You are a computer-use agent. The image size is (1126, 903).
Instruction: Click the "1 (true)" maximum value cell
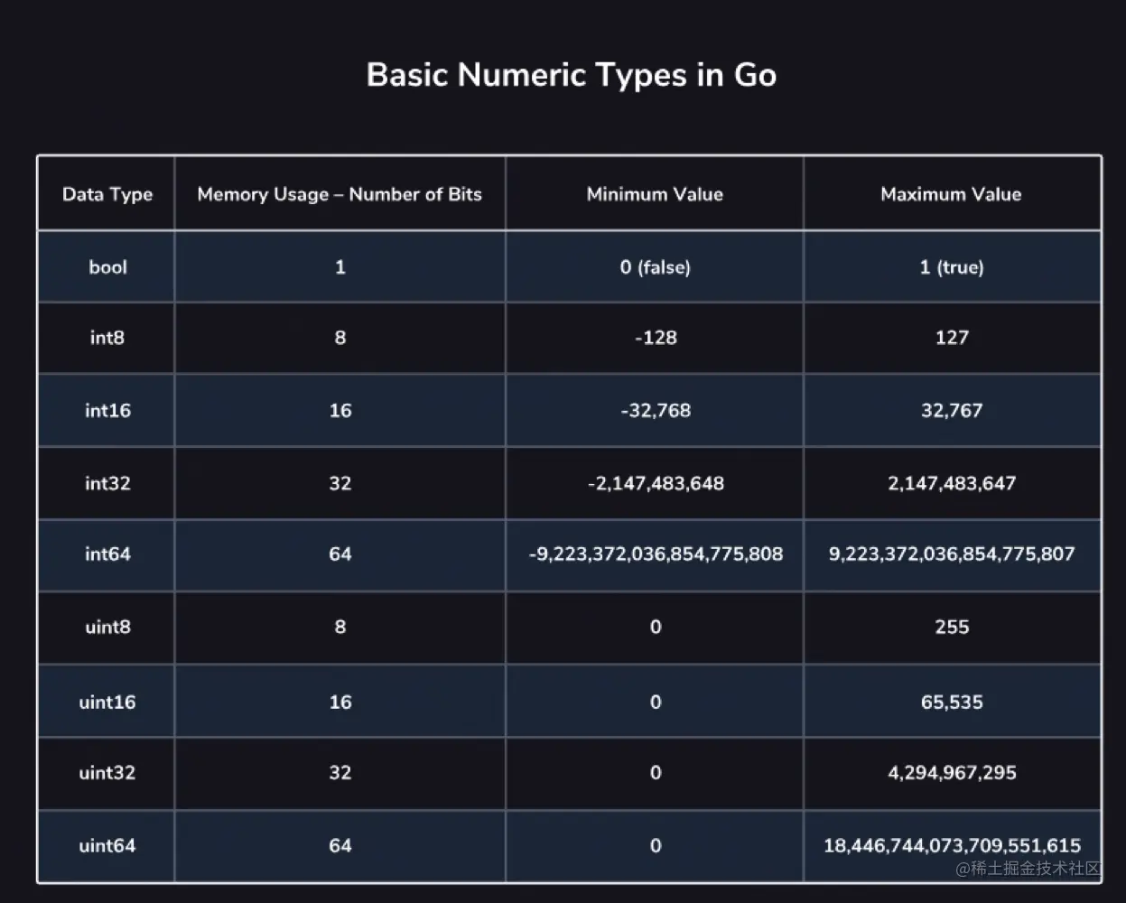(x=952, y=267)
